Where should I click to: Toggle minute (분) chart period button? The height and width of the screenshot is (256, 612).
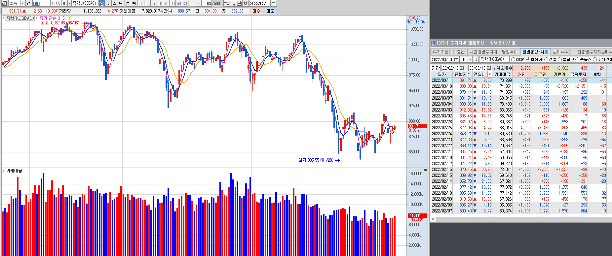click(x=128, y=3)
